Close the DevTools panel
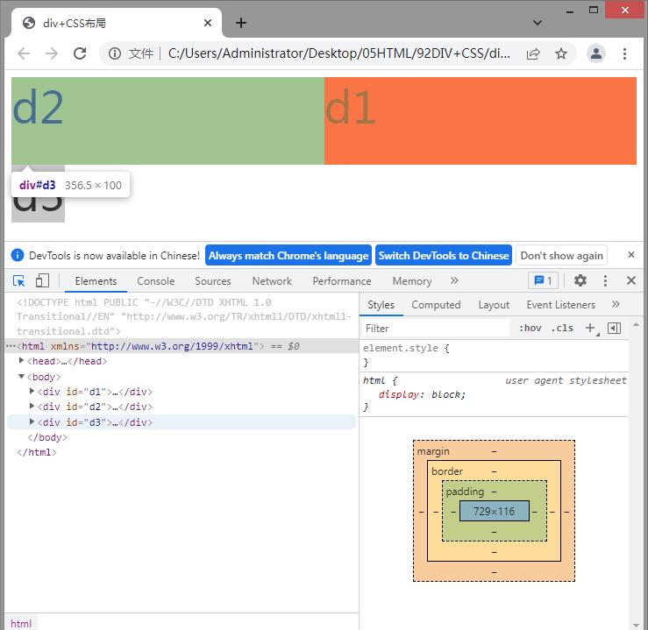 (x=630, y=280)
